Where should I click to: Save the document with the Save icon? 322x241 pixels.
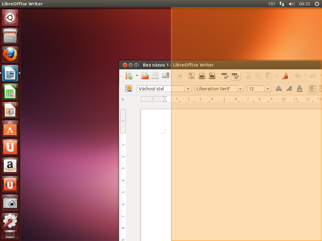(155, 76)
